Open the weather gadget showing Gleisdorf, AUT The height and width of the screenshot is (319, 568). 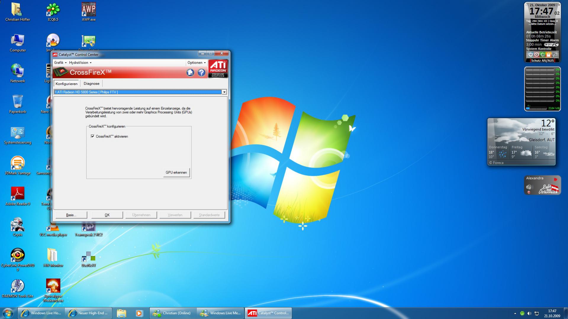coord(522,142)
